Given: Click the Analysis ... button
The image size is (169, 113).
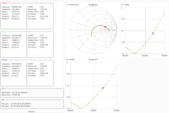Looking at the screenshot, I should [x=32, y=111].
